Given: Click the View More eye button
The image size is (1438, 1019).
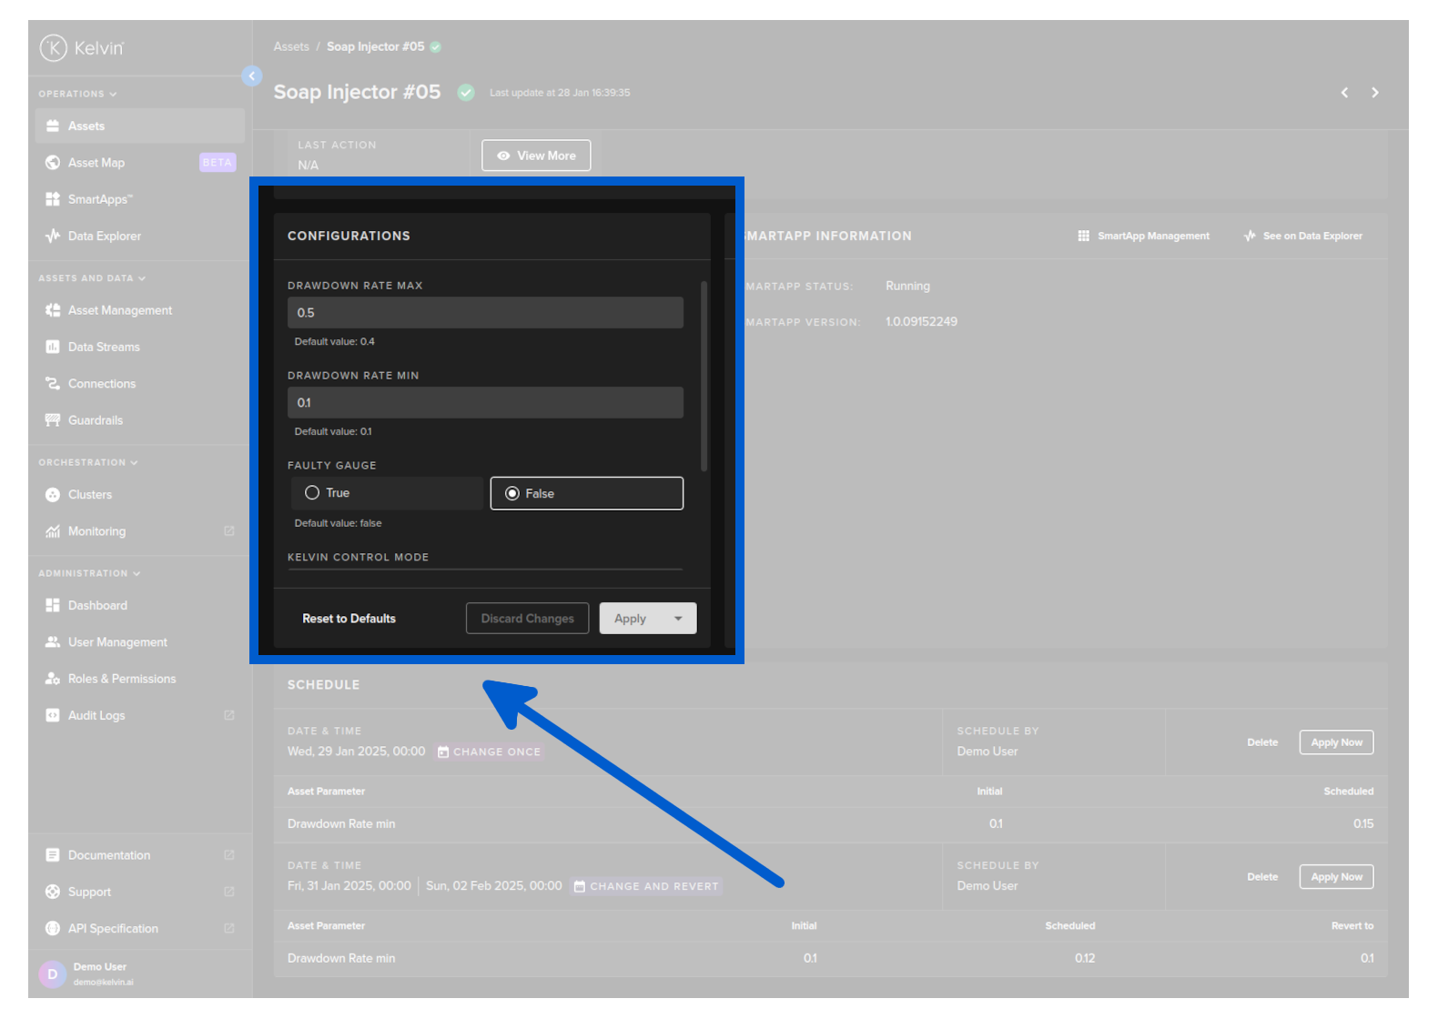Looking at the screenshot, I should coord(536,156).
